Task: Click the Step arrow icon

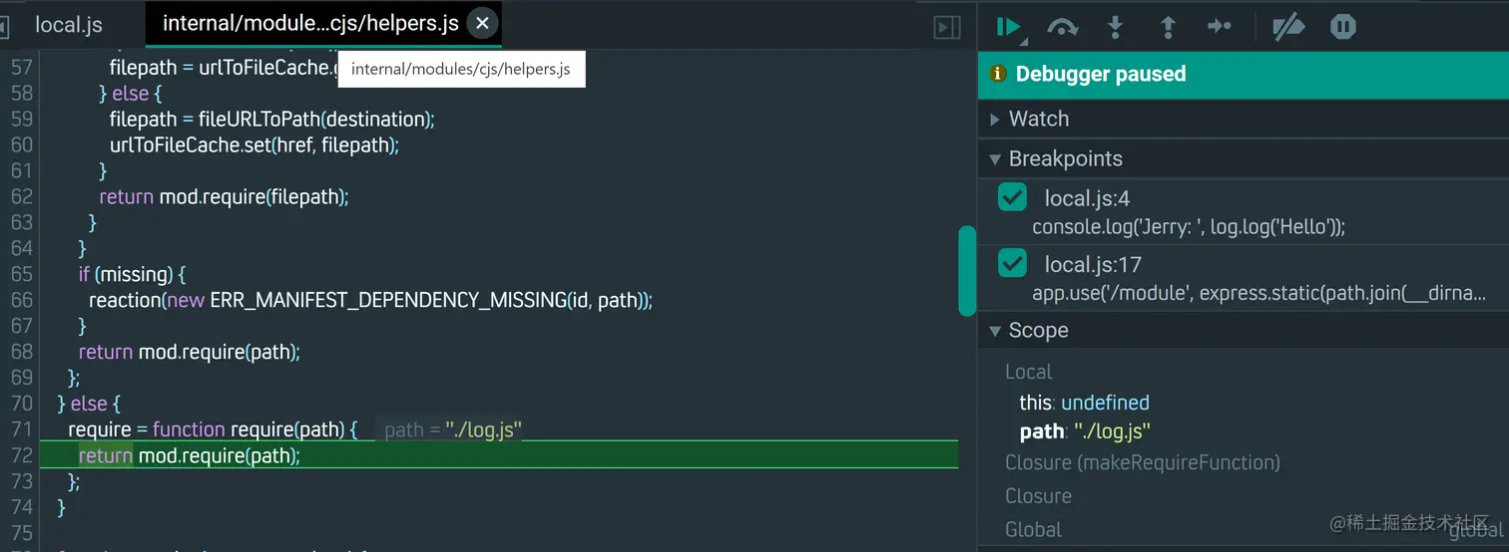Action: coord(1220,27)
